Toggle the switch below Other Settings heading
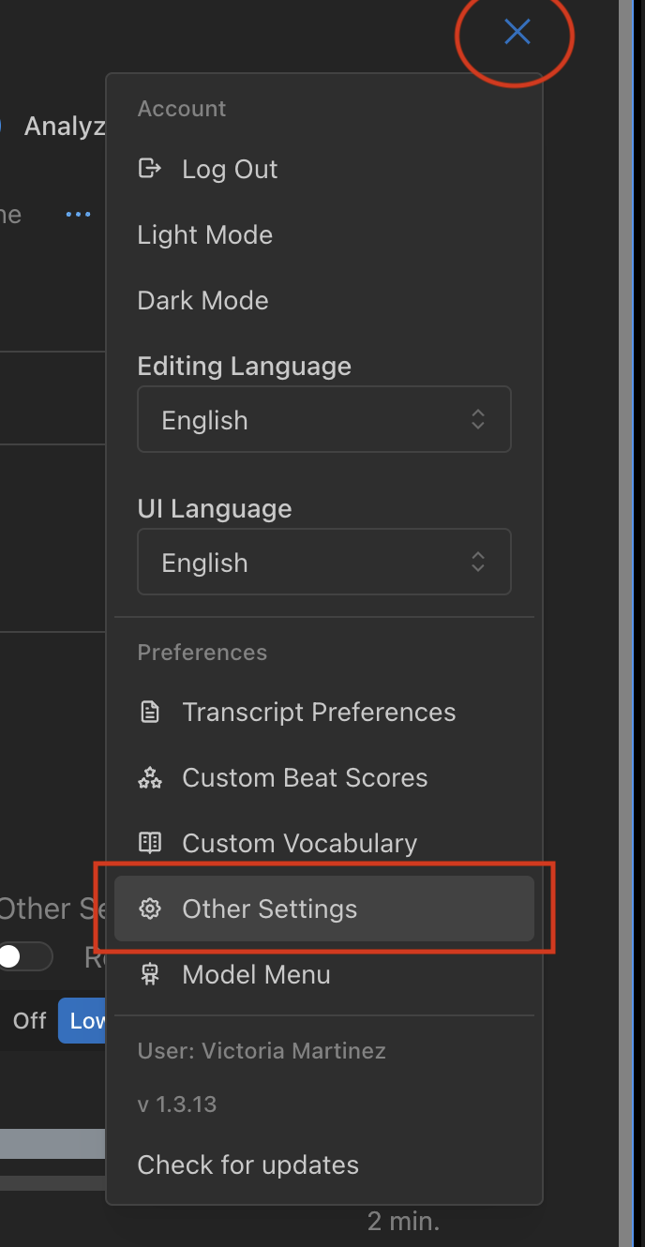645x1247 pixels. pyautogui.click(x=23, y=957)
